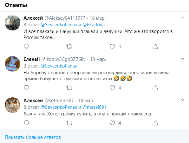
Task: Open more options chevron on @Aleksey04111977 tweet
Action: (182, 17)
